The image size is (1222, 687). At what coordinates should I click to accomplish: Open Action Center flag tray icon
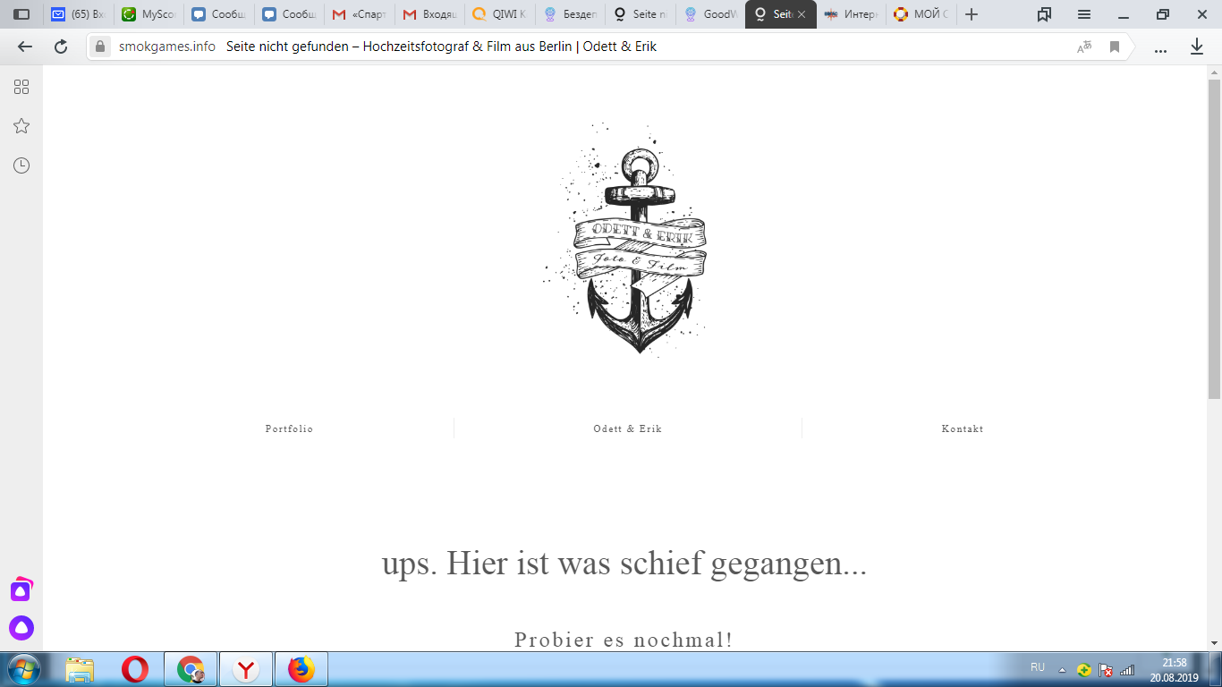point(1106,670)
